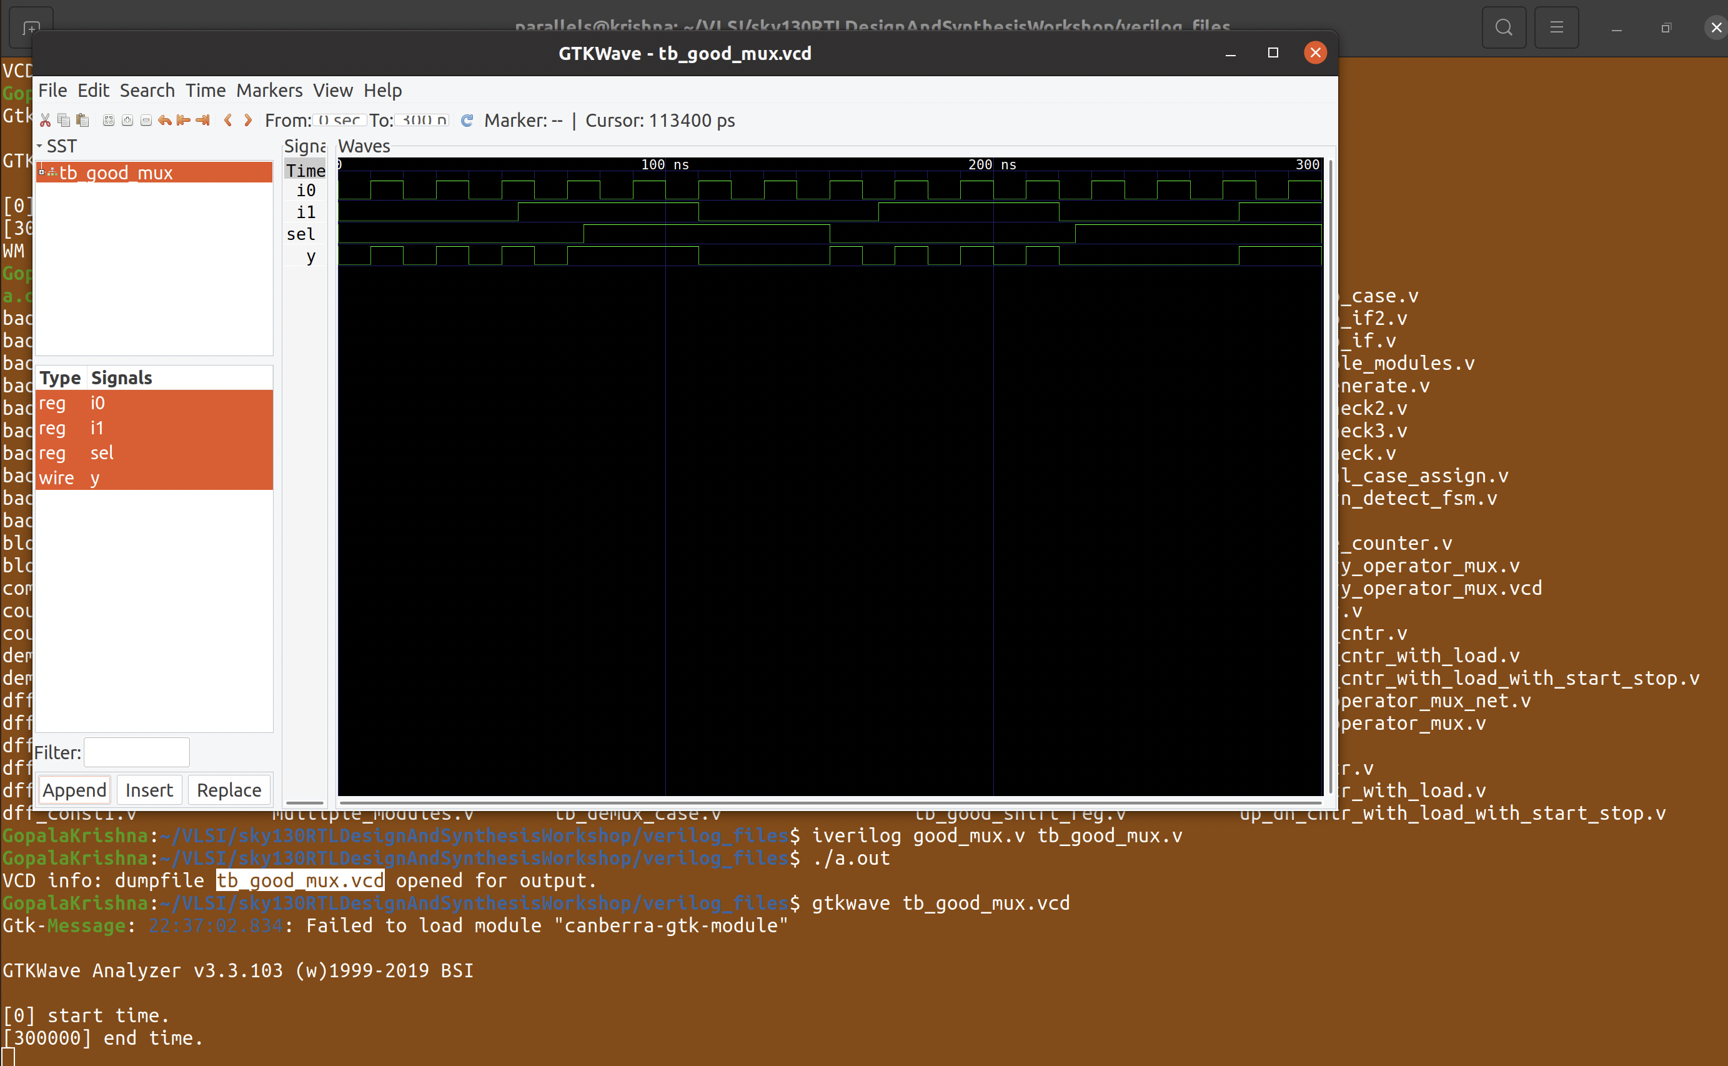Click the Append button

point(73,790)
